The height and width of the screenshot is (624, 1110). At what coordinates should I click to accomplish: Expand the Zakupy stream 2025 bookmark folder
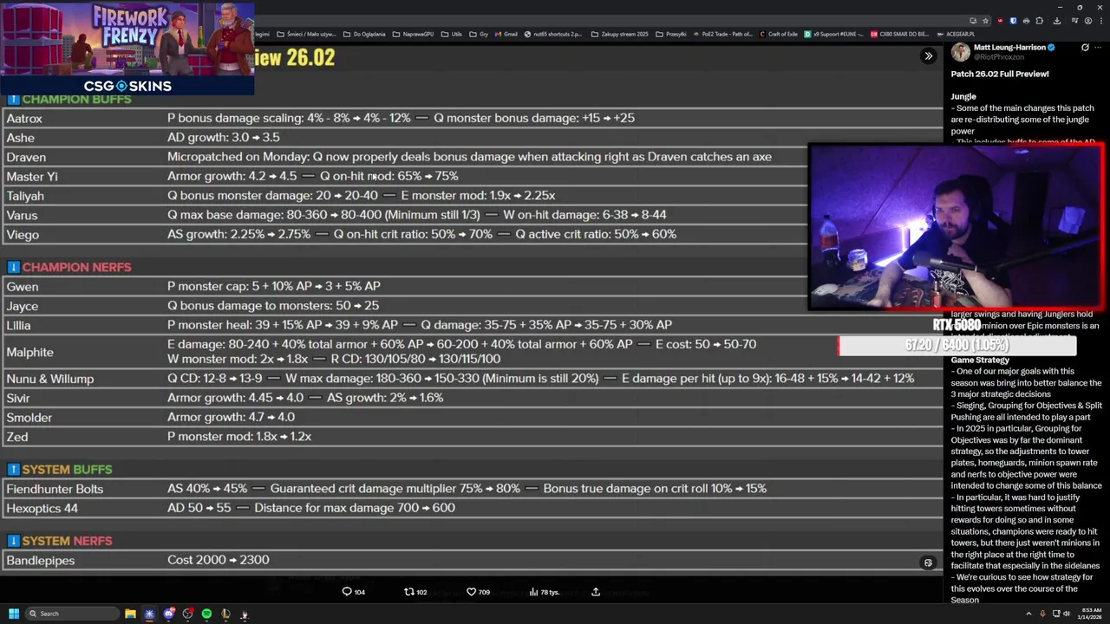click(619, 35)
